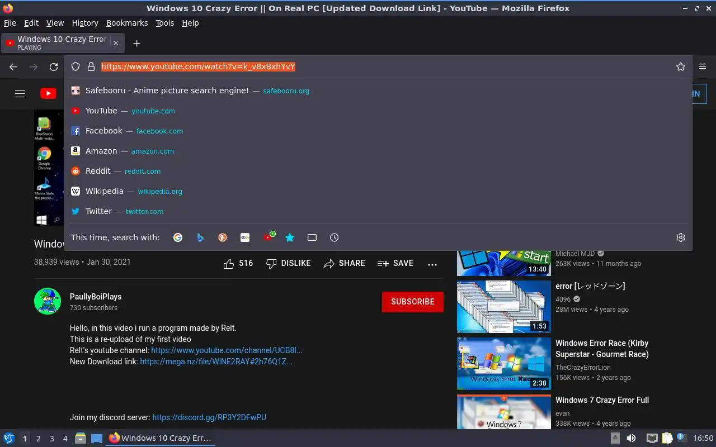Open the Help menu
This screenshot has width=716, height=447.
click(190, 23)
